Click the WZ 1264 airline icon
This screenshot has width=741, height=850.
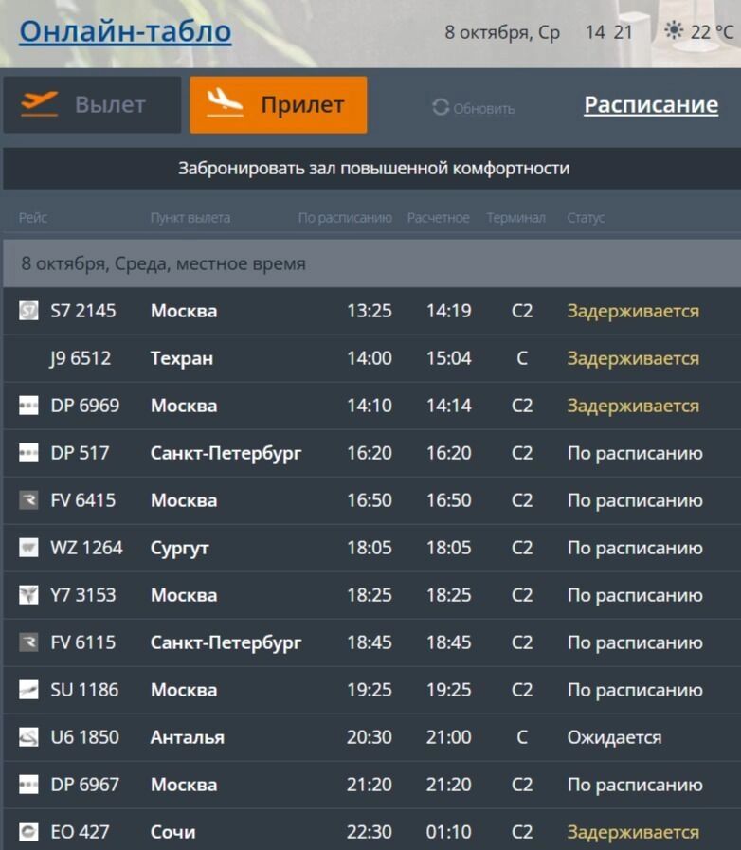pos(28,548)
